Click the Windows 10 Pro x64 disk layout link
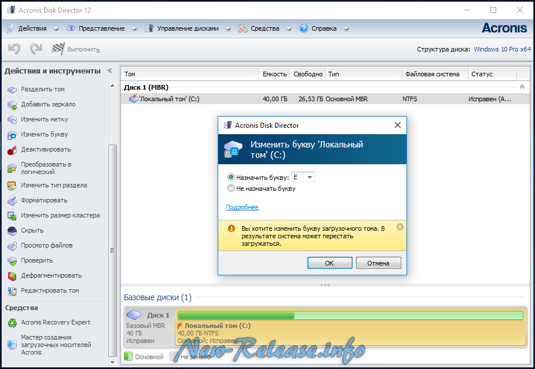This screenshot has height=369, width=535. pyautogui.click(x=502, y=49)
